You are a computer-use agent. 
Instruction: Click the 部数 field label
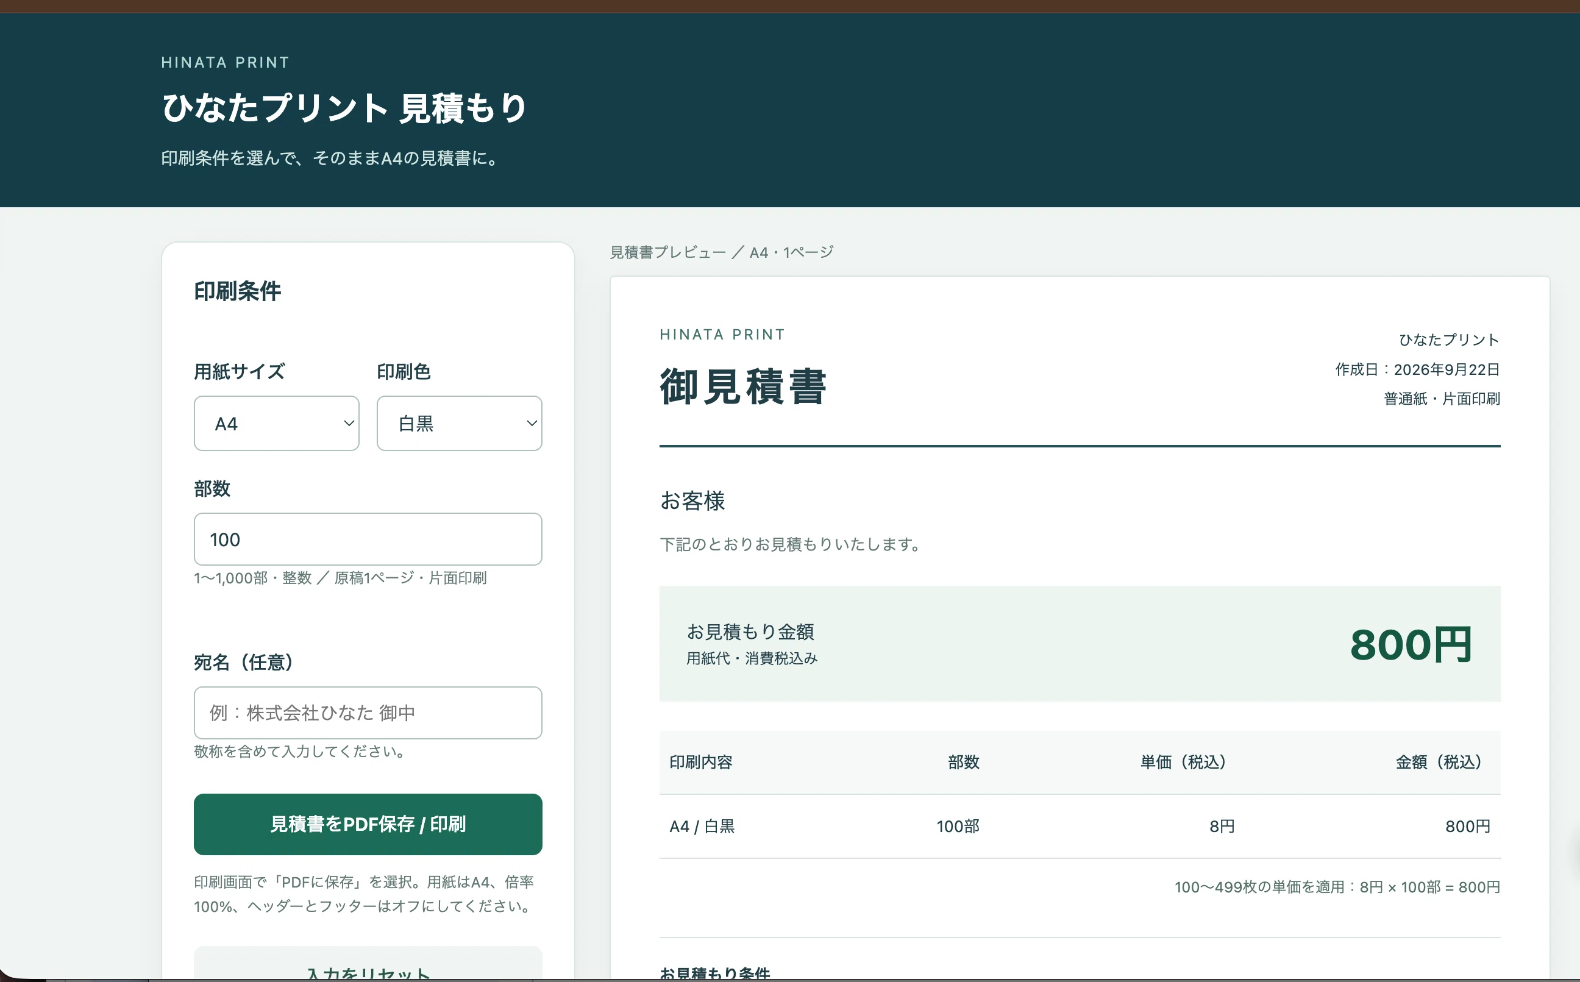coord(212,488)
